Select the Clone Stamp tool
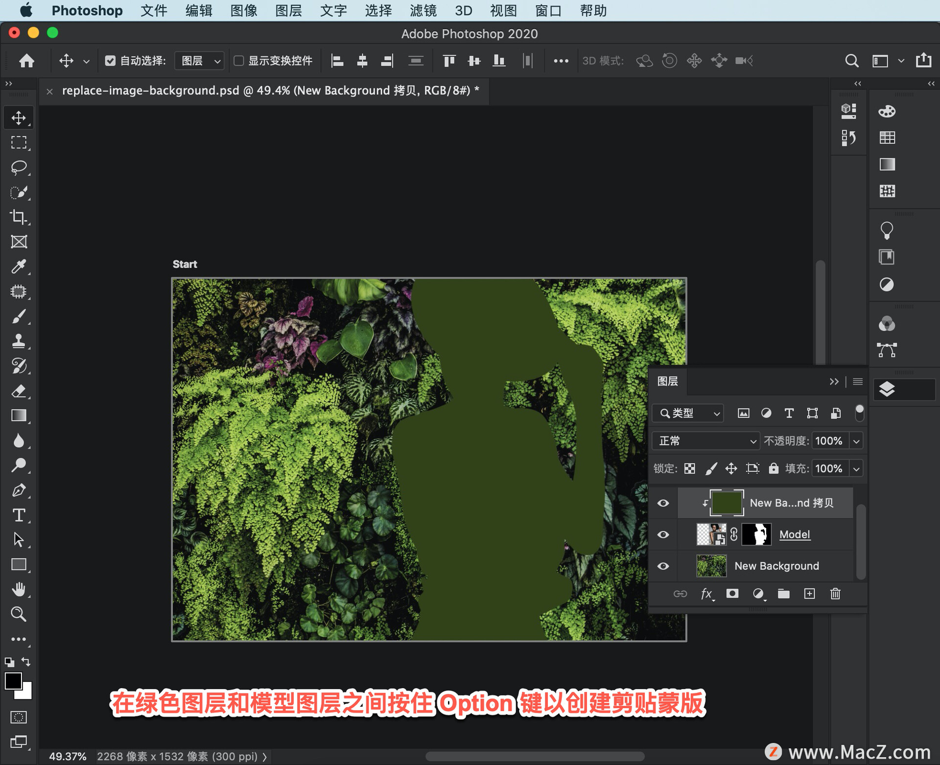This screenshot has width=940, height=765. (x=19, y=341)
